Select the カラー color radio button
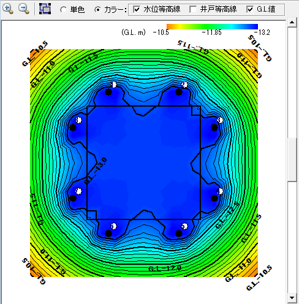The height and width of the screenshot is (304, 299). pyautogui.click(x=98, y=10)
